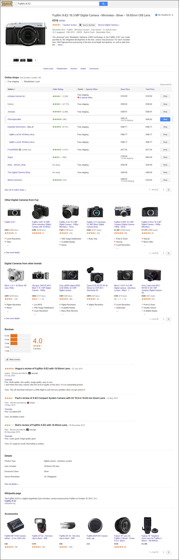Tick the Refurbished / used checkbox
The height and width of the screenshot is (560, 179).
(x=22, y=82)
